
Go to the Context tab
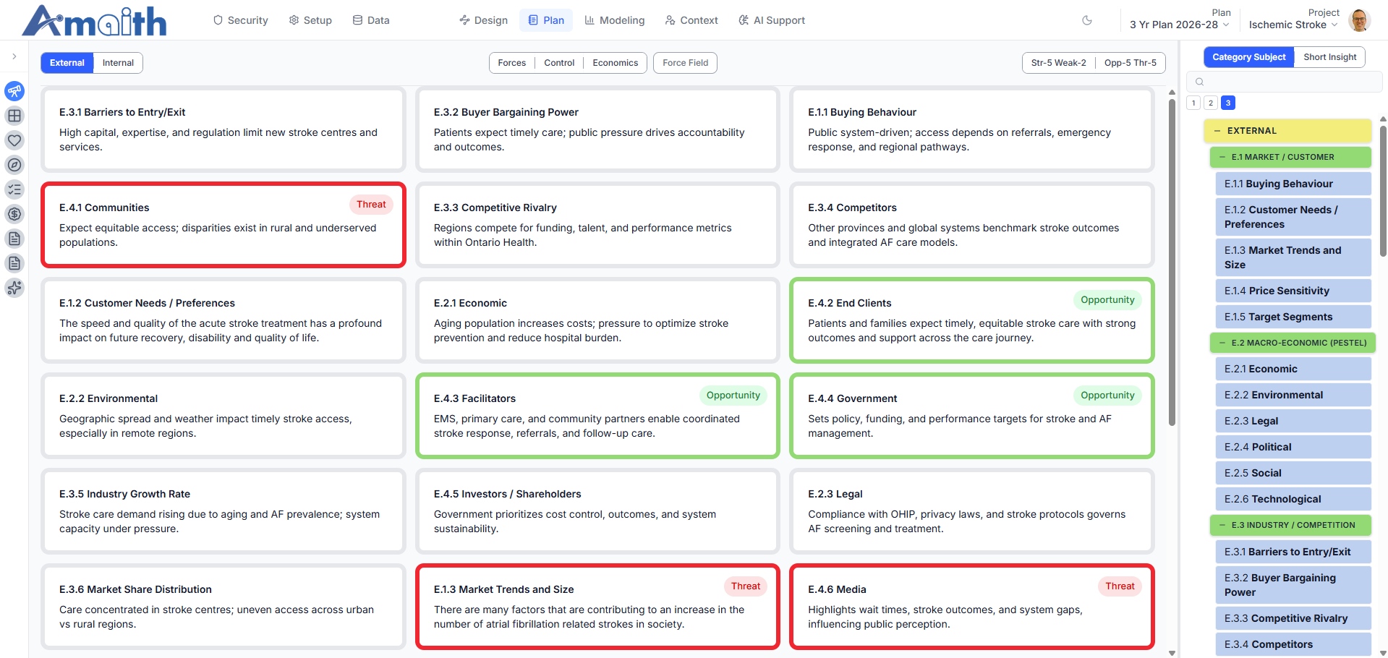[x=691, y=20]
